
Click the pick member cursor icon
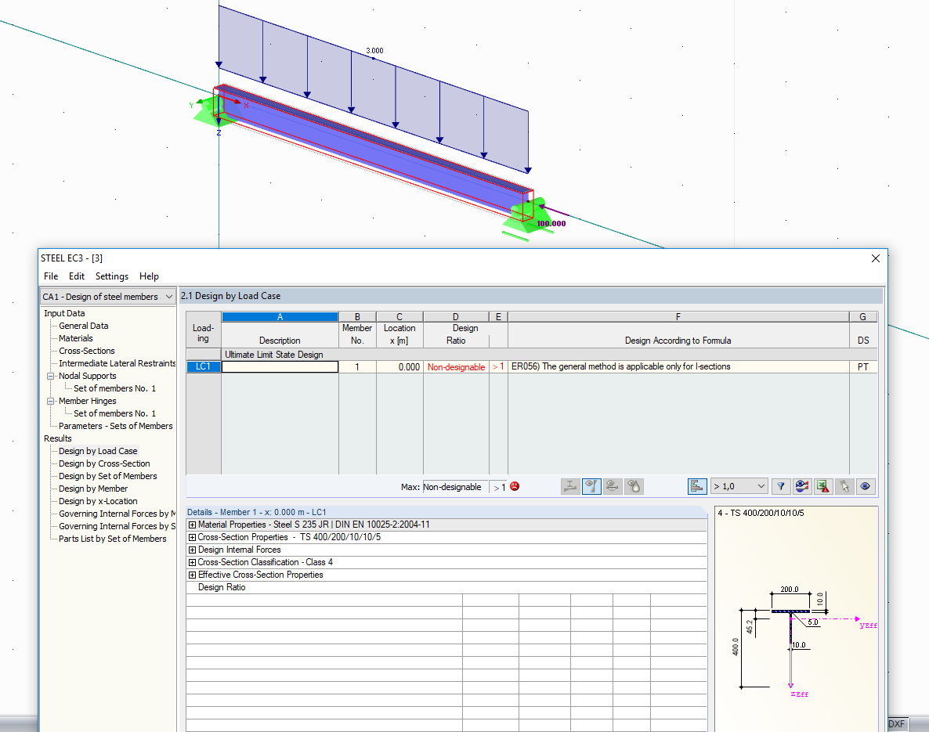[845, 487]
